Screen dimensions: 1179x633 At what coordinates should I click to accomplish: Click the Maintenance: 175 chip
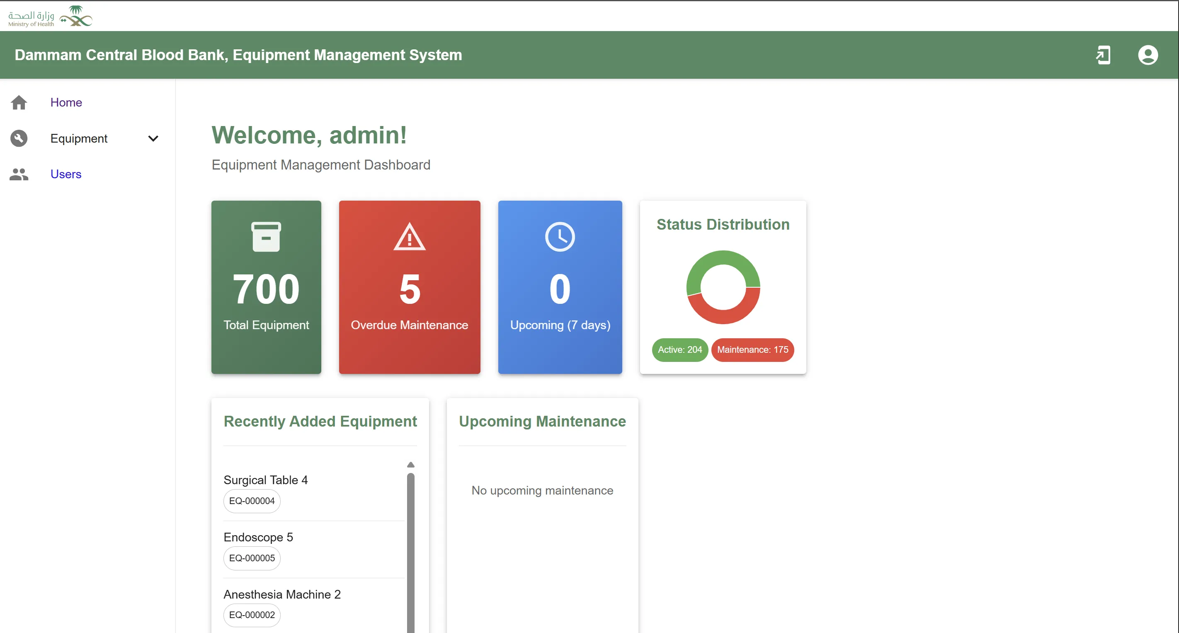pyautogui.click(x=752, y=350)
